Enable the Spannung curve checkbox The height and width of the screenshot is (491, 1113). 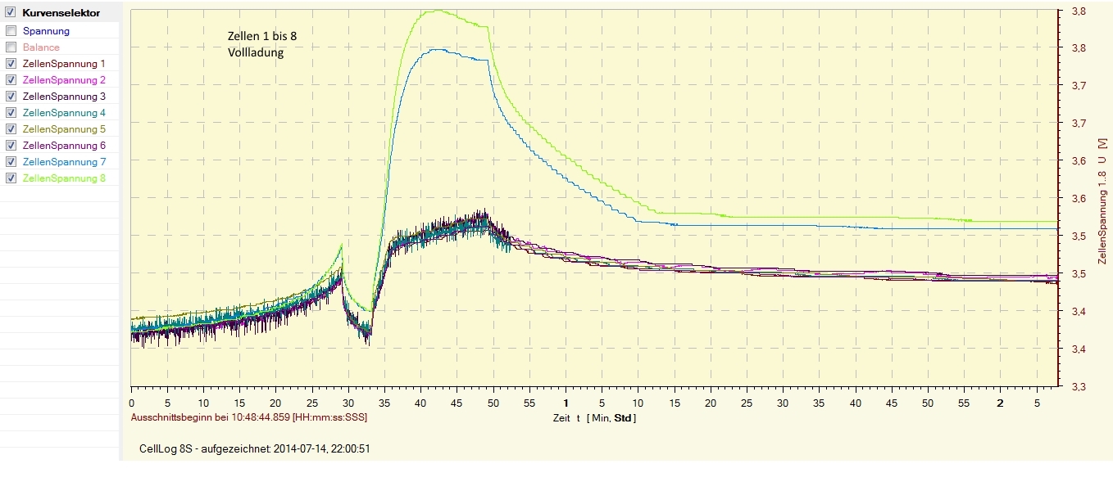pyautogui.click(x=11, y=31)
